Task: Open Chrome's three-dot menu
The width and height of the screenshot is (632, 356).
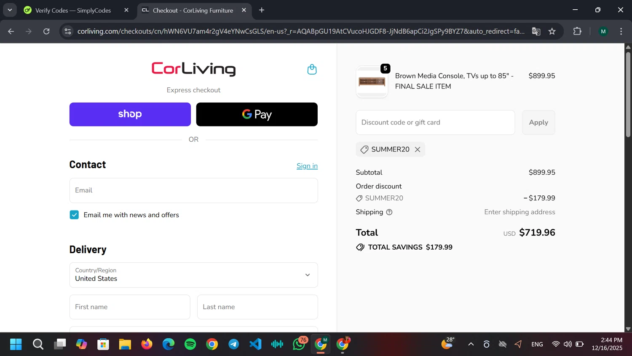Action: pyautogui.click(x=621, y=31)
